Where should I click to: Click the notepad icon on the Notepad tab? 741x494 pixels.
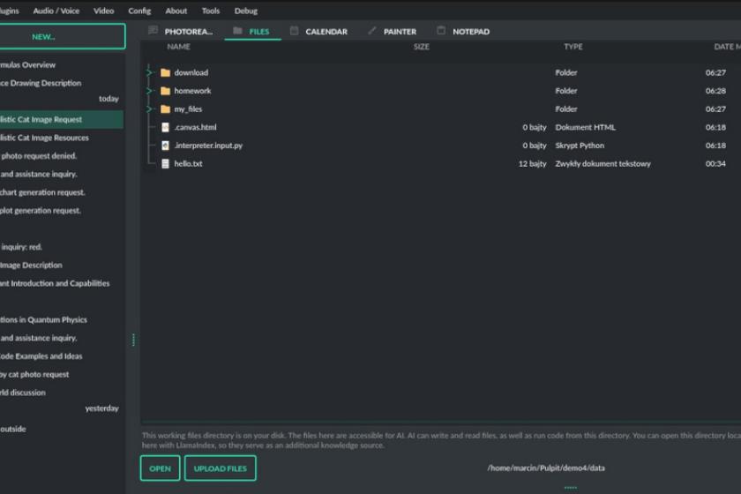coord(441,31)
